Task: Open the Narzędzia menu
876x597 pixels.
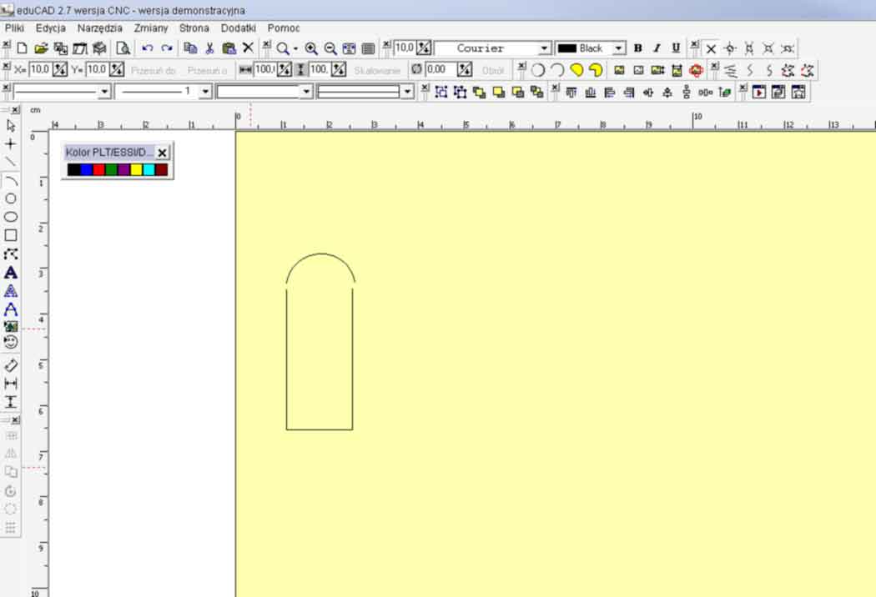Action: pyautogui.click(x=100, y=28)
